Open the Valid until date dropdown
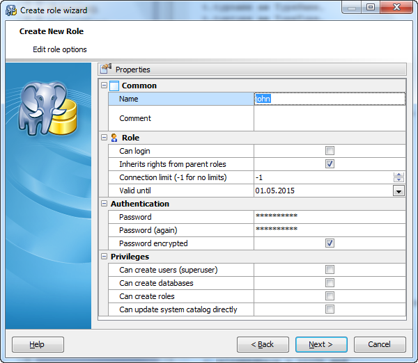This screenshot has width=418, height=363. [x=398, y=191]
